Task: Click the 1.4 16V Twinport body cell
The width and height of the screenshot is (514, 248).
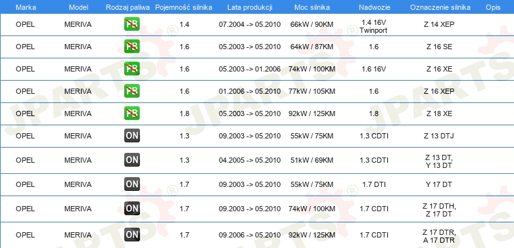Action: click(373, 26)
